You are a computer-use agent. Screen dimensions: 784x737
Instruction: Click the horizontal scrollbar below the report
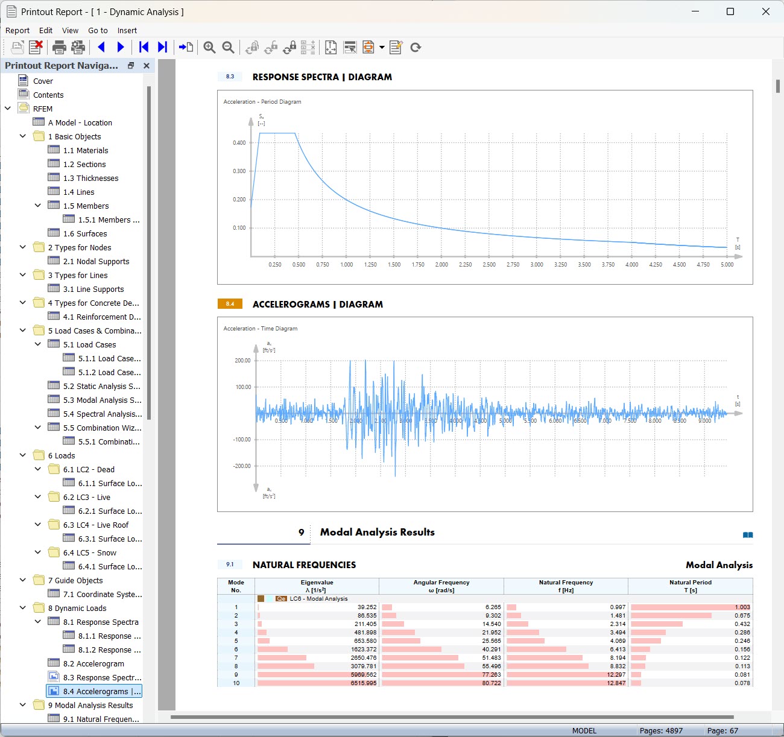451,717
